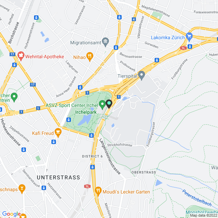This screenshot has width=218, height=218.
Task: Click the Map data copyright text
Action: (204, 215)
